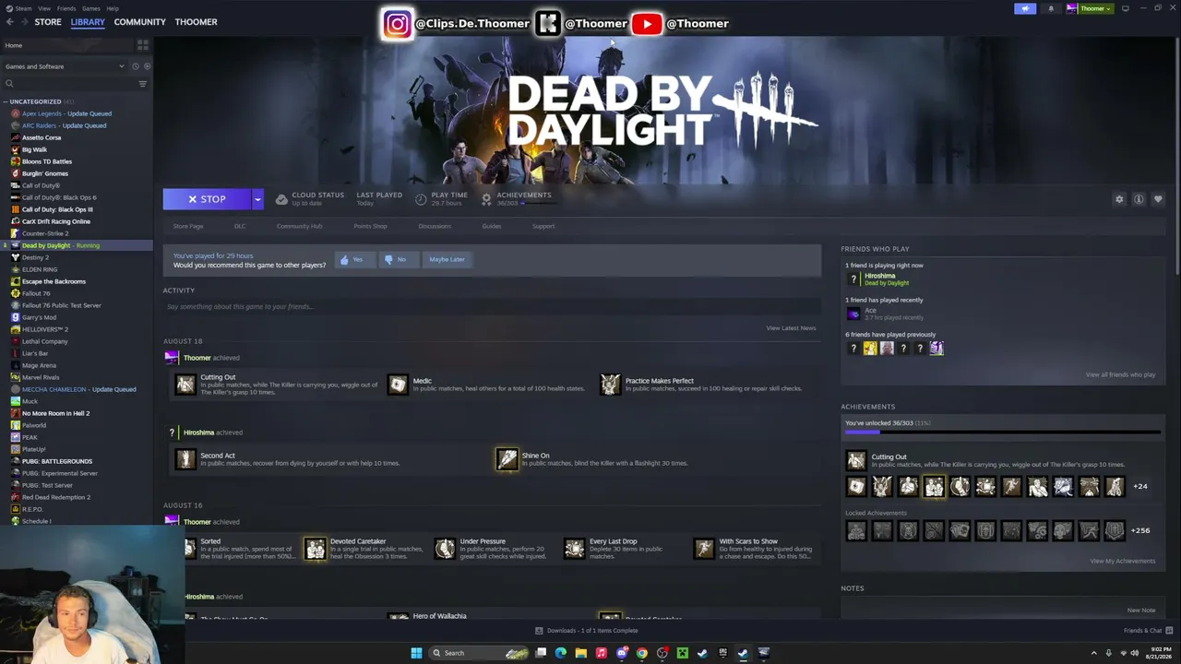
Task: Stop the running game
Action: tap(207, 199)
